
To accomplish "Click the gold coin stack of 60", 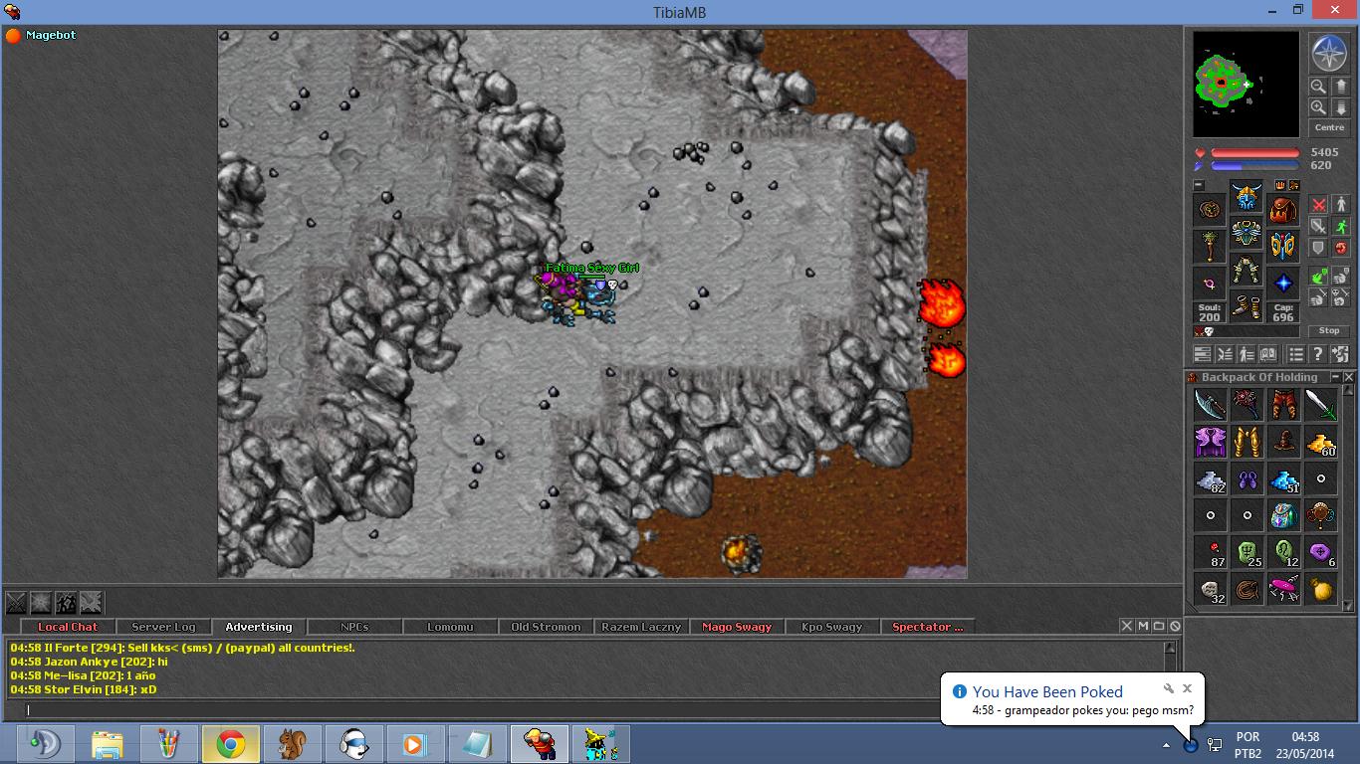I will click(1321, 442).
